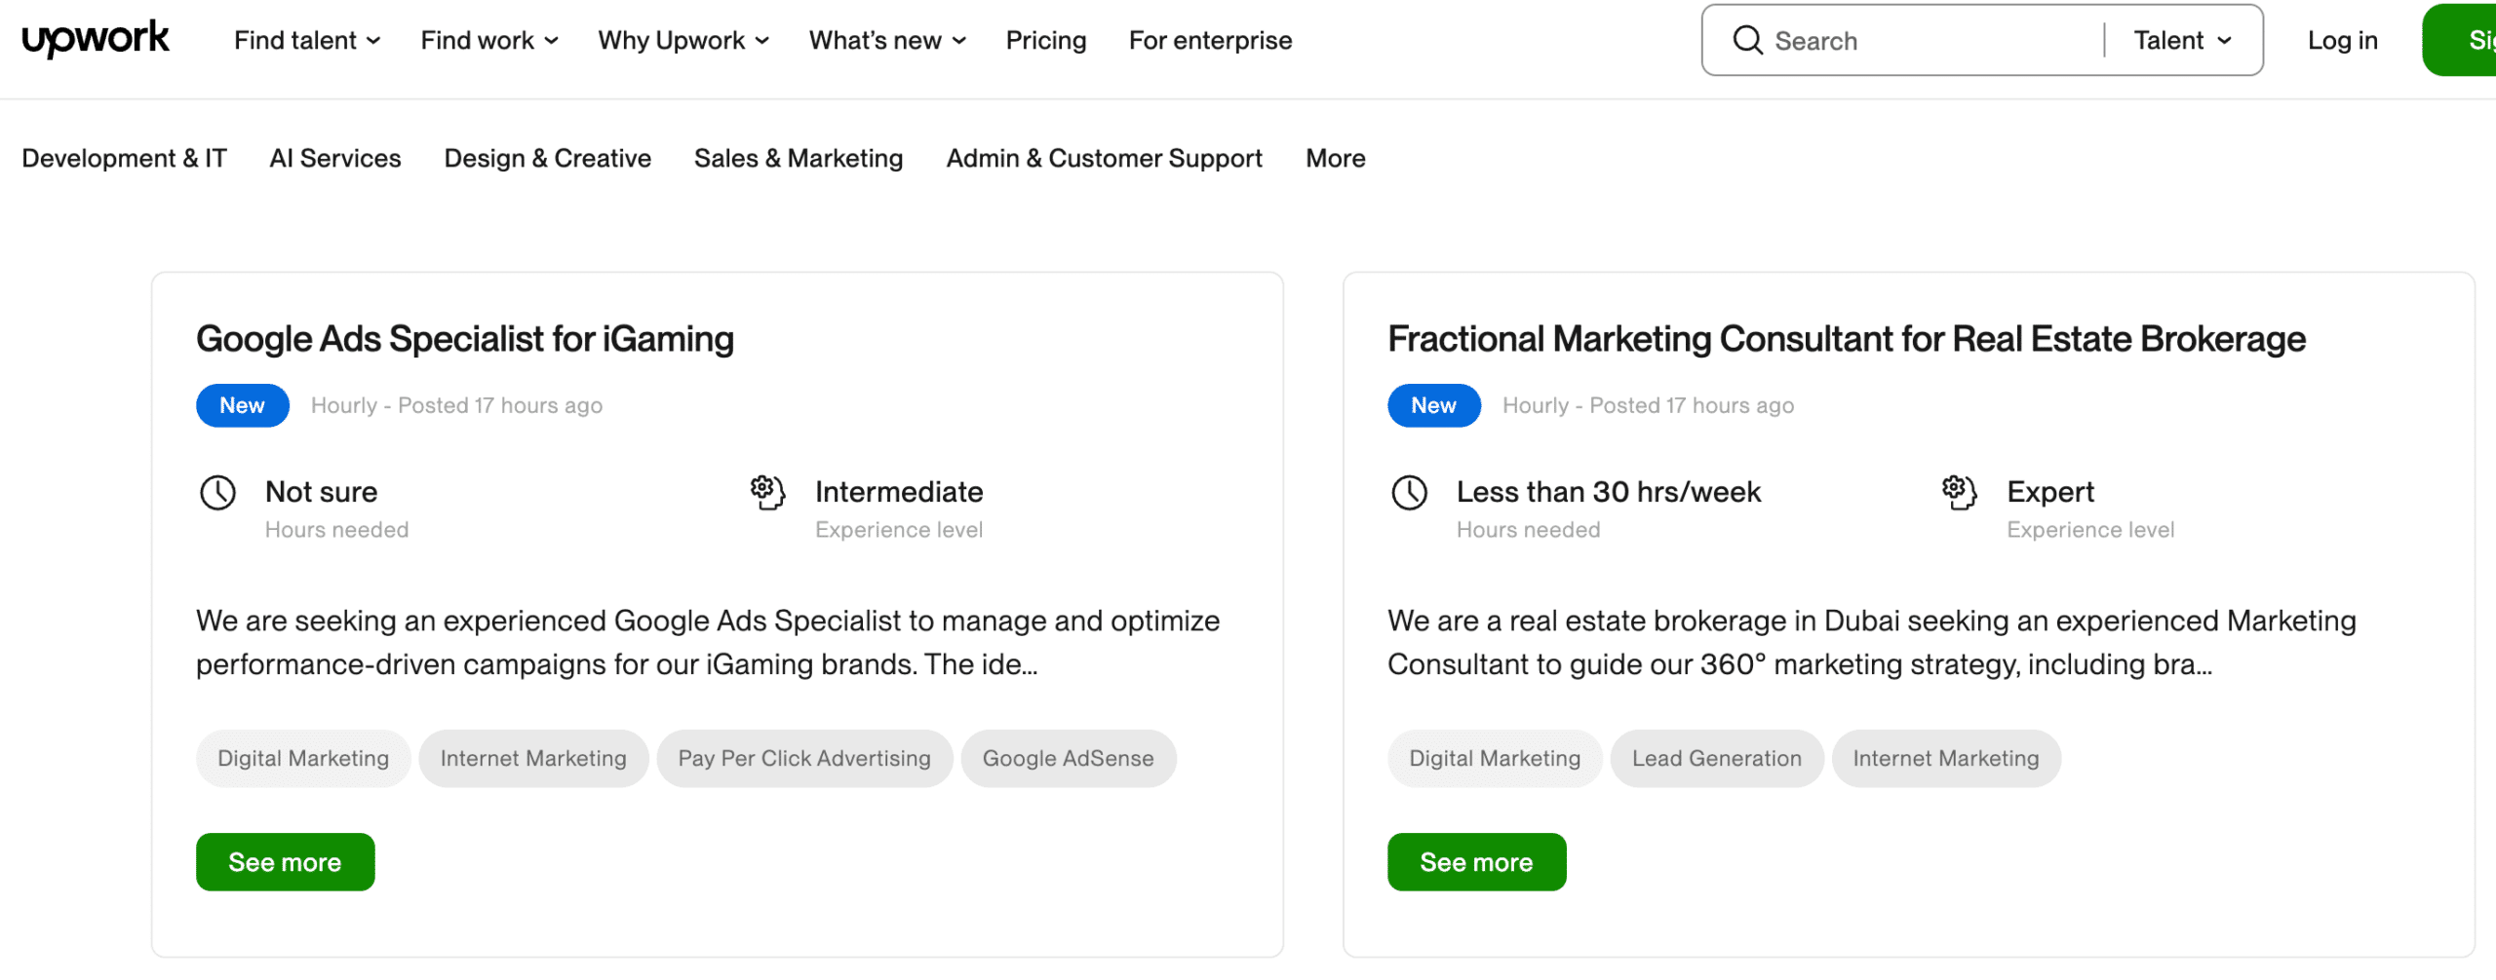2496x980 pixels.
Task: Click See more on Fractional Marketing job
Action: 1476,862
